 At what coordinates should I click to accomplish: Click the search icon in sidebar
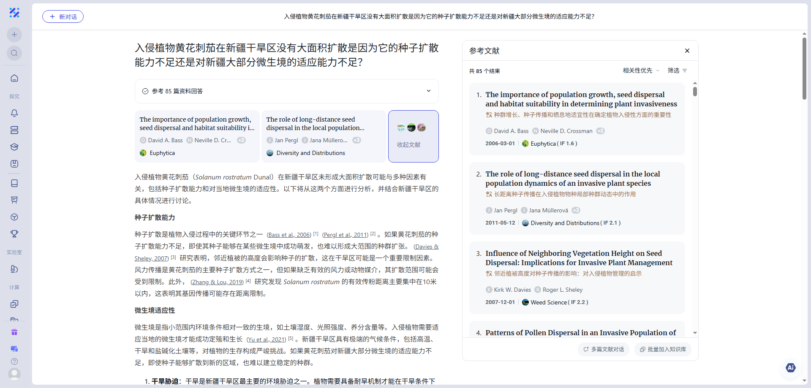click(14, 53)
